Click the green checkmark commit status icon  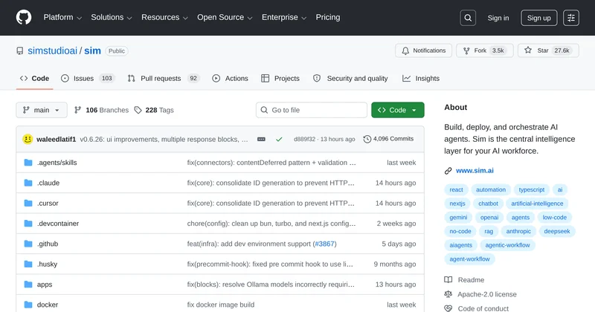(279, 139)
